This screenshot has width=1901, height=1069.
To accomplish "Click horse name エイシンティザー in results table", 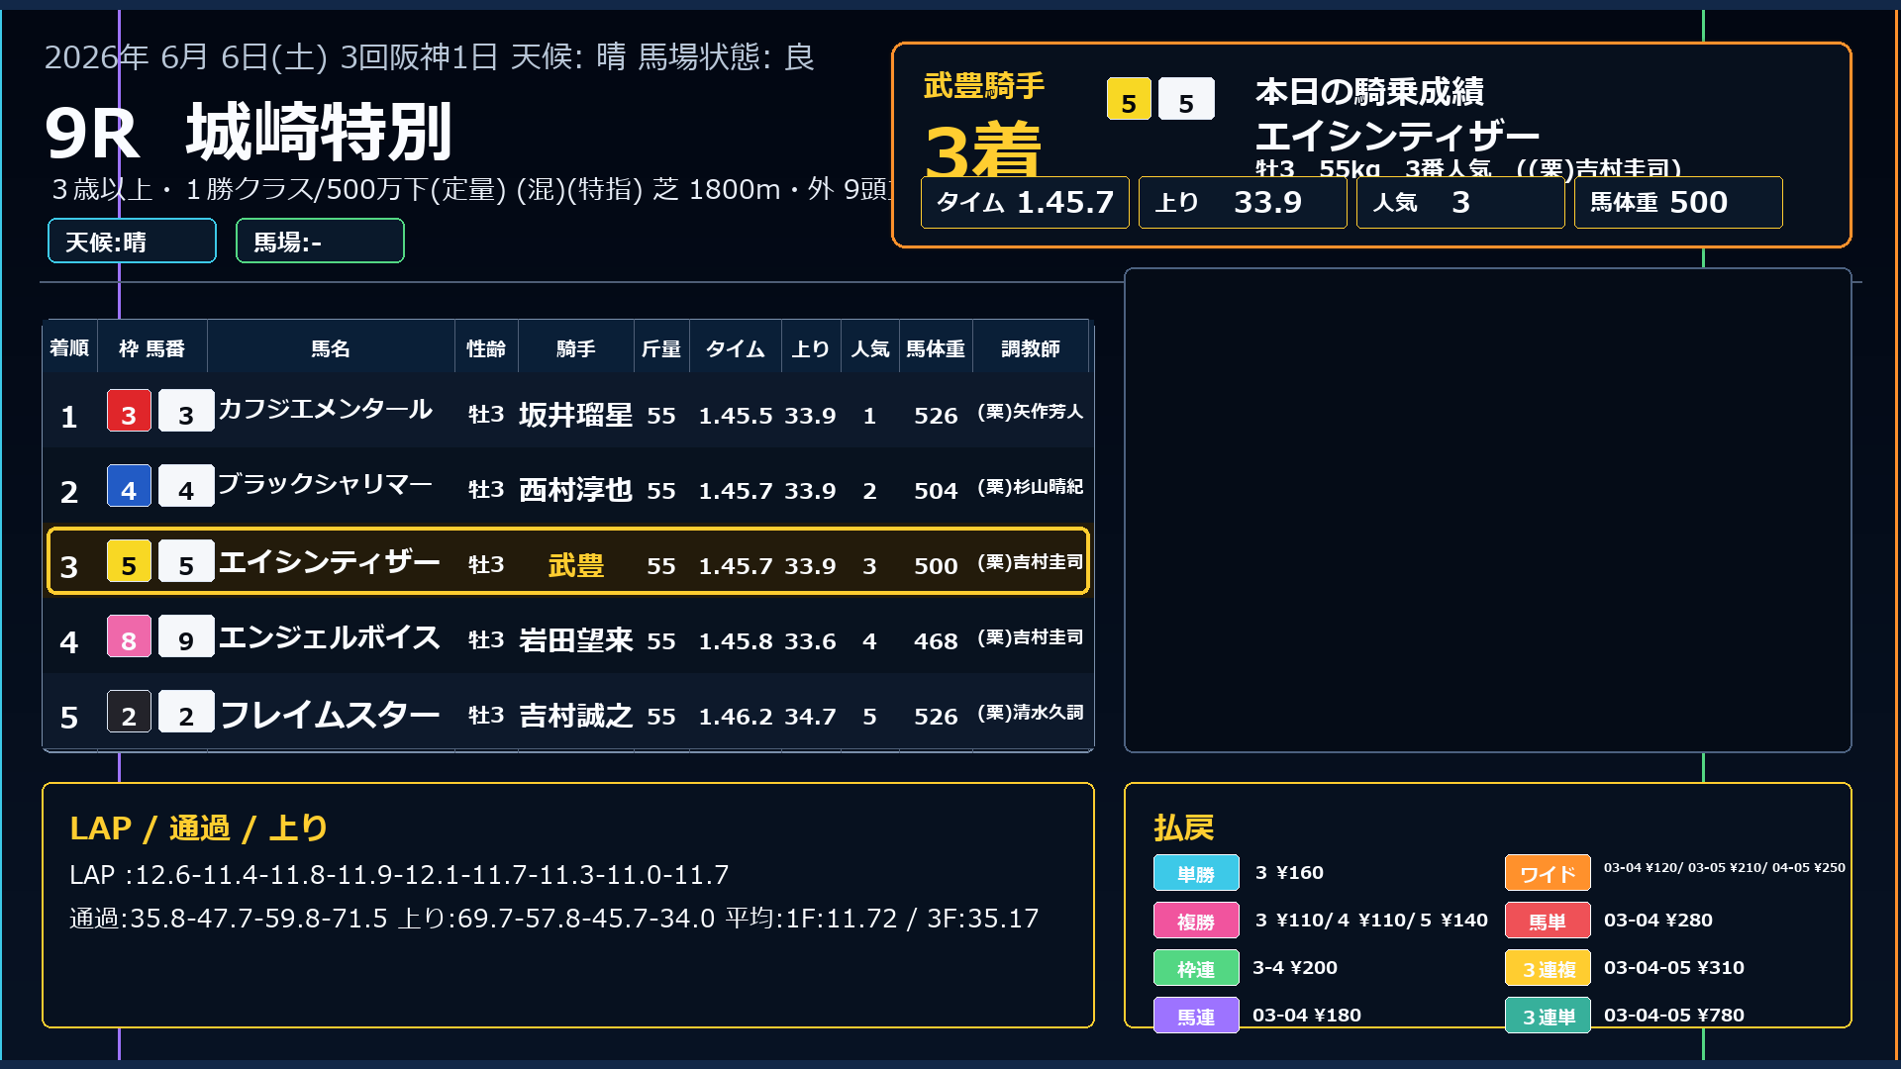I will point(330,561).
